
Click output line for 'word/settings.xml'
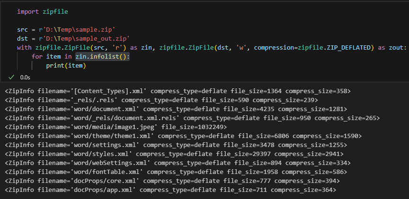(176, 145)
